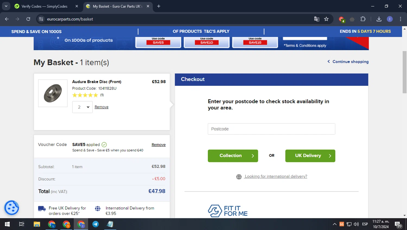Open the volume control in system tray
The width and height of the screenshot is (407, 230).
356,224
